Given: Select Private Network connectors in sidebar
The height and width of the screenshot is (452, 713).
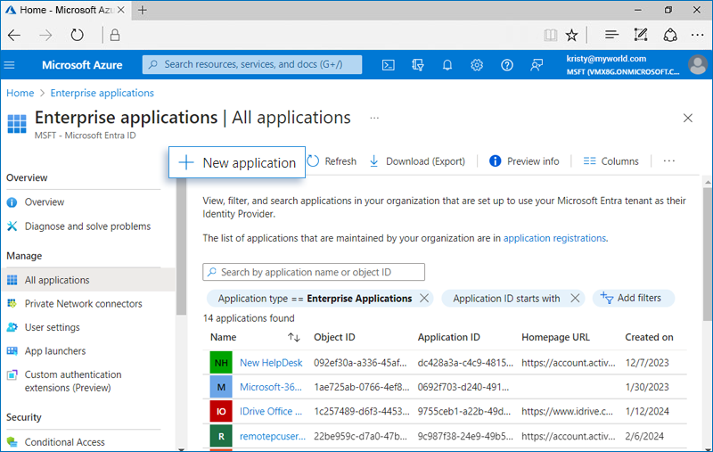Looking at the screenshot, I should coord(83,304).
